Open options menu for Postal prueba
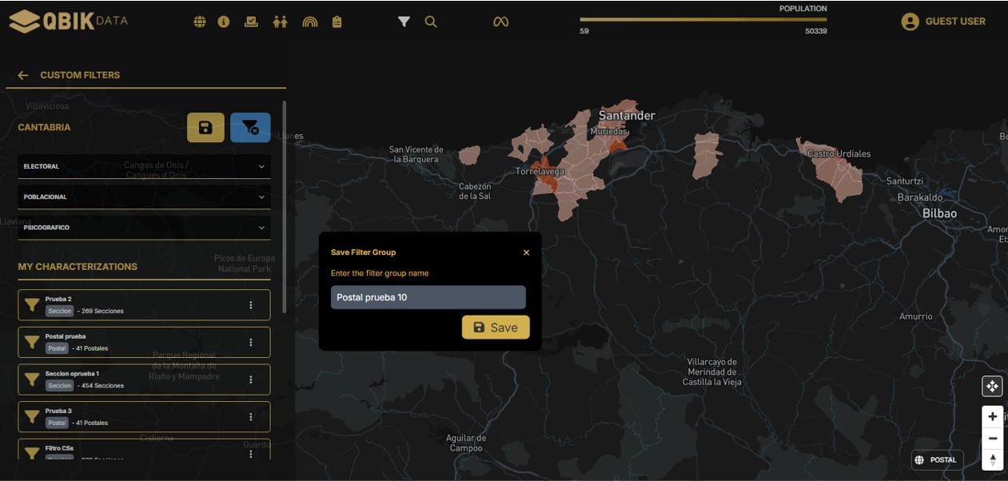Screen dimensions: 1008x481 click(251, 342)
